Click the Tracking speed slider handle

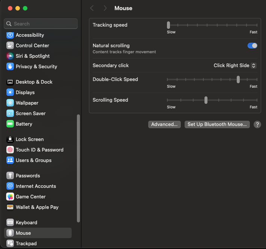click(168, 25)
